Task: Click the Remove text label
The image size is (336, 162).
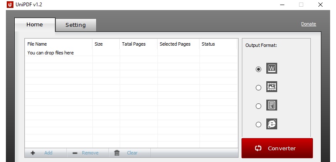Action: coord(90,153)
